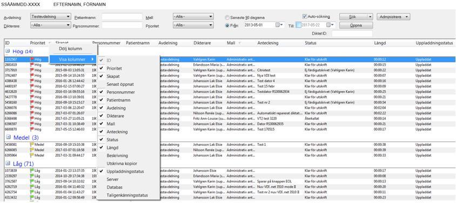
Task: Click the red flag in row 6266076
Action: coord(32,107)
